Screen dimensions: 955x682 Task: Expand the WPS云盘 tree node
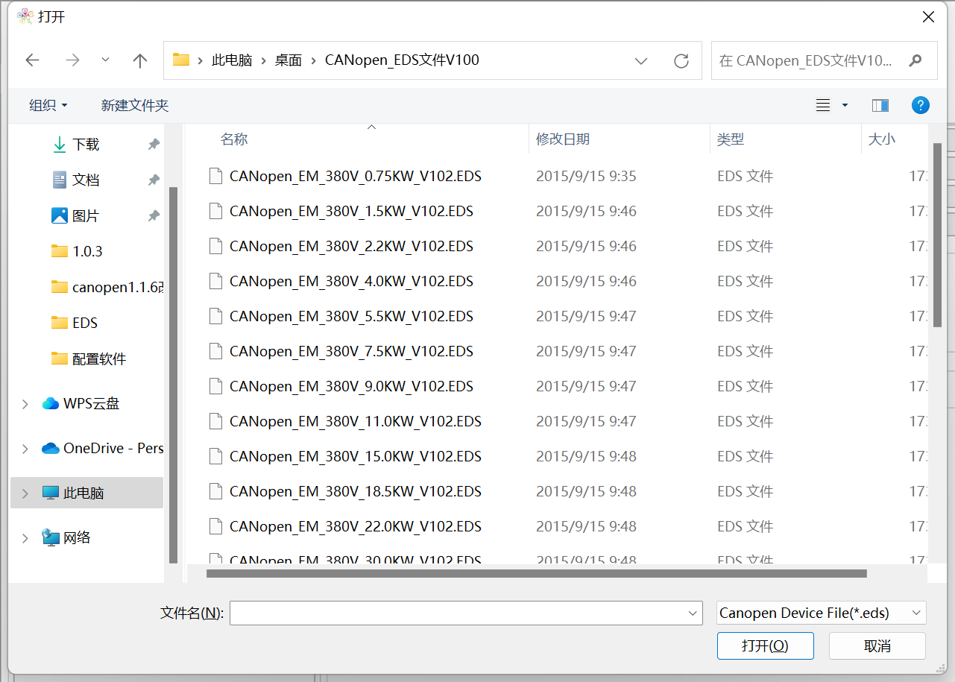point(25,403)
